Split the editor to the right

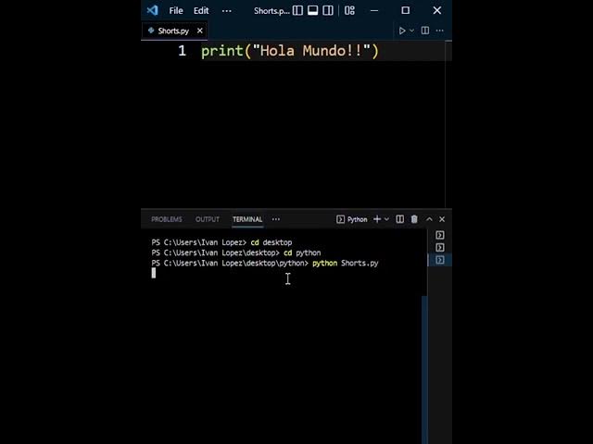425,31
